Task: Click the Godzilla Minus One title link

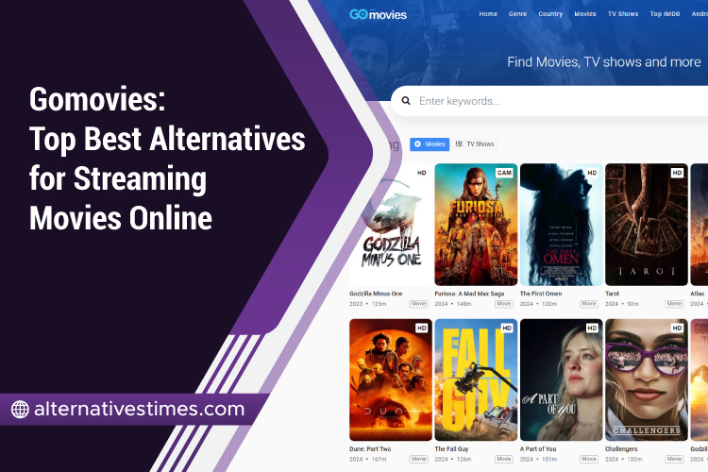Action: pos(376,294)
